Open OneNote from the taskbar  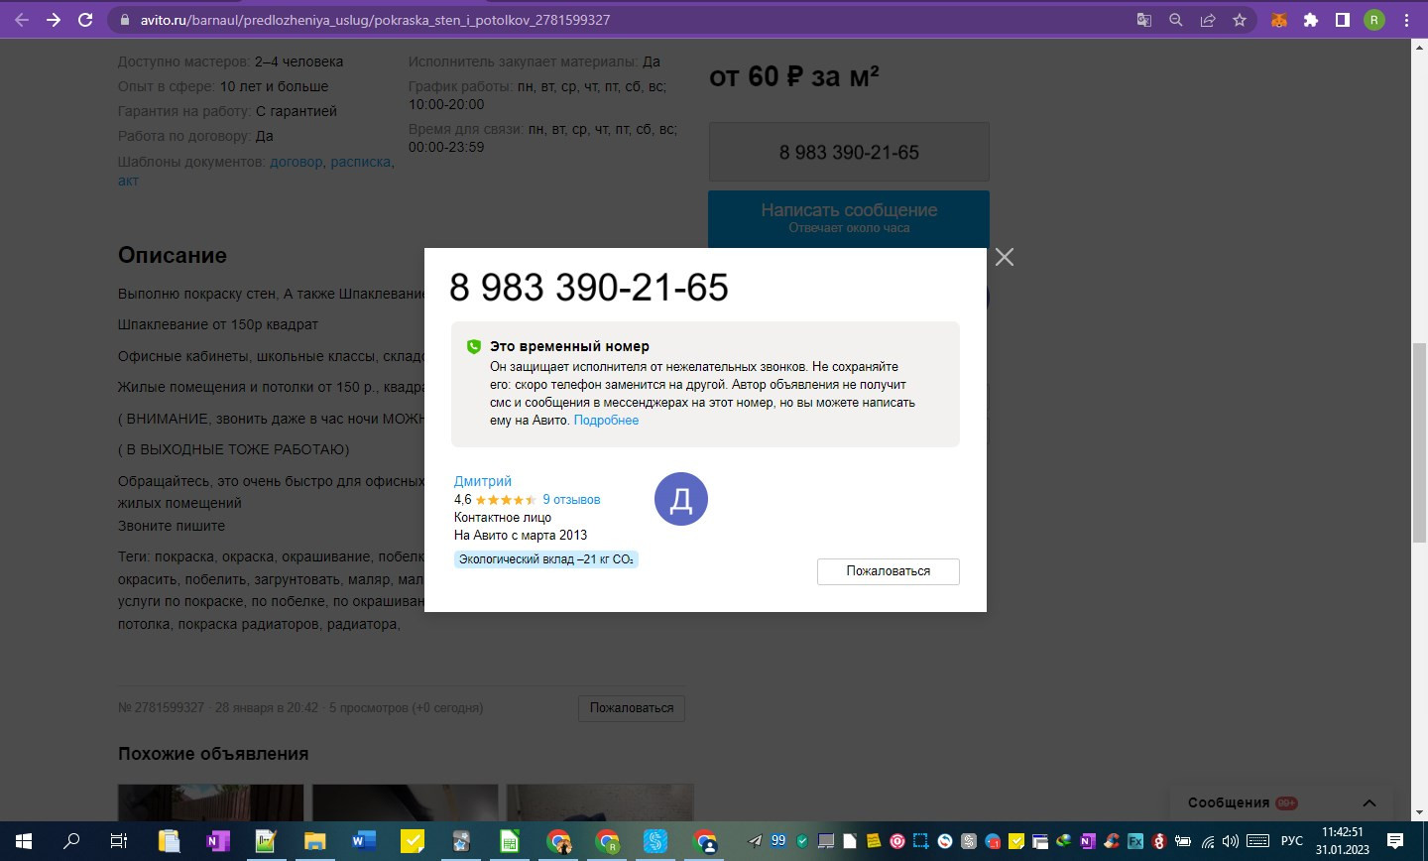click(x=217, y=841)
